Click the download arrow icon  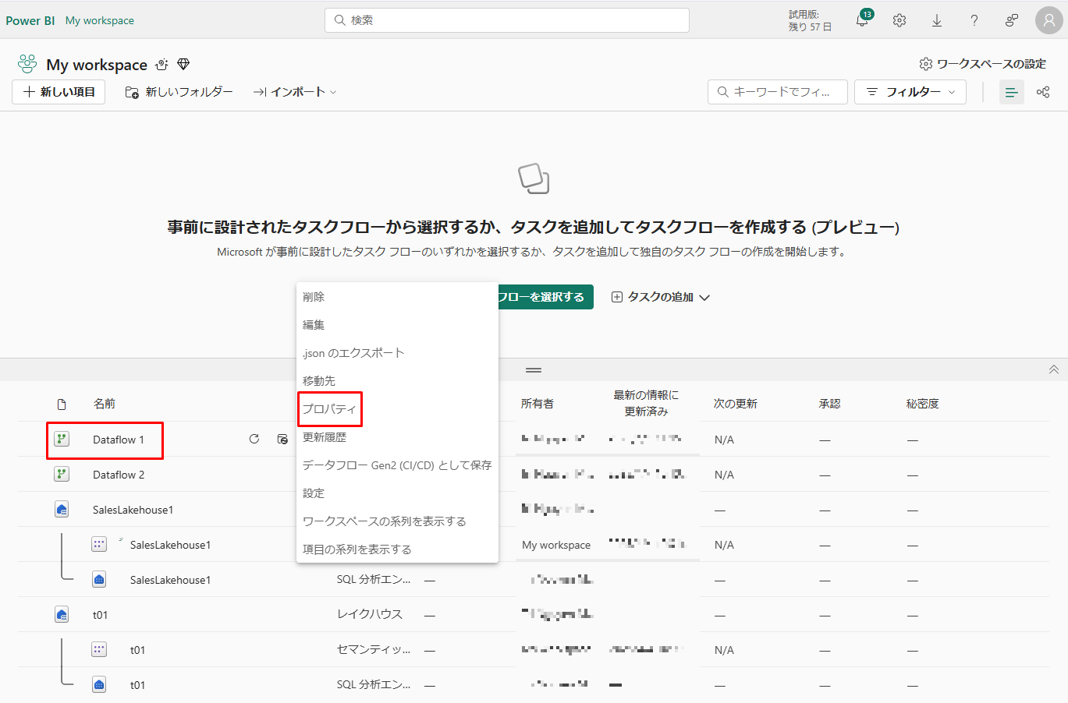pyautogui.click(x=937, y=21)
